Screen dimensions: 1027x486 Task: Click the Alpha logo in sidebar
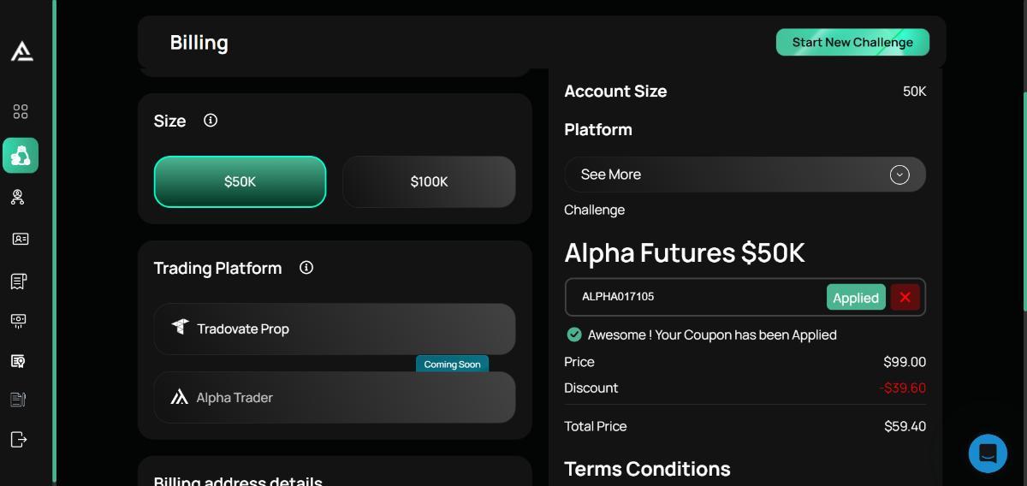tap(21, 51)
